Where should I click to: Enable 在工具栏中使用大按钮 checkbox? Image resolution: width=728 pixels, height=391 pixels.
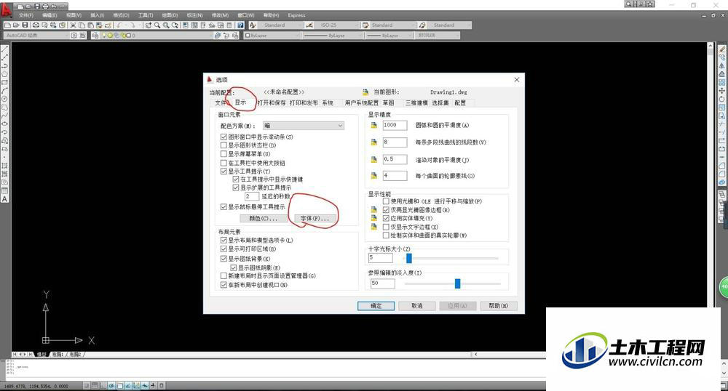click(x=223, y=163)
